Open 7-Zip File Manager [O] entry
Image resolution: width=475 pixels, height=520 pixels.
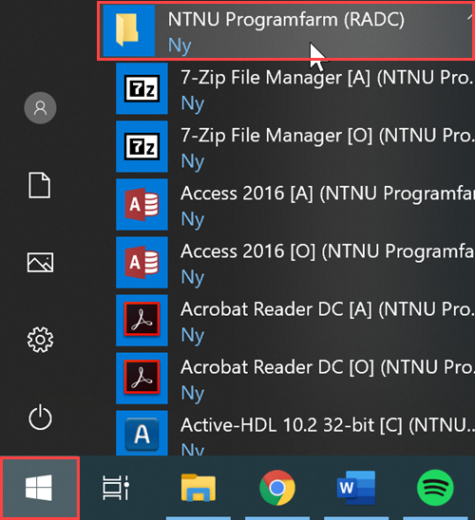pyautogui.click(x=295, y=146)
